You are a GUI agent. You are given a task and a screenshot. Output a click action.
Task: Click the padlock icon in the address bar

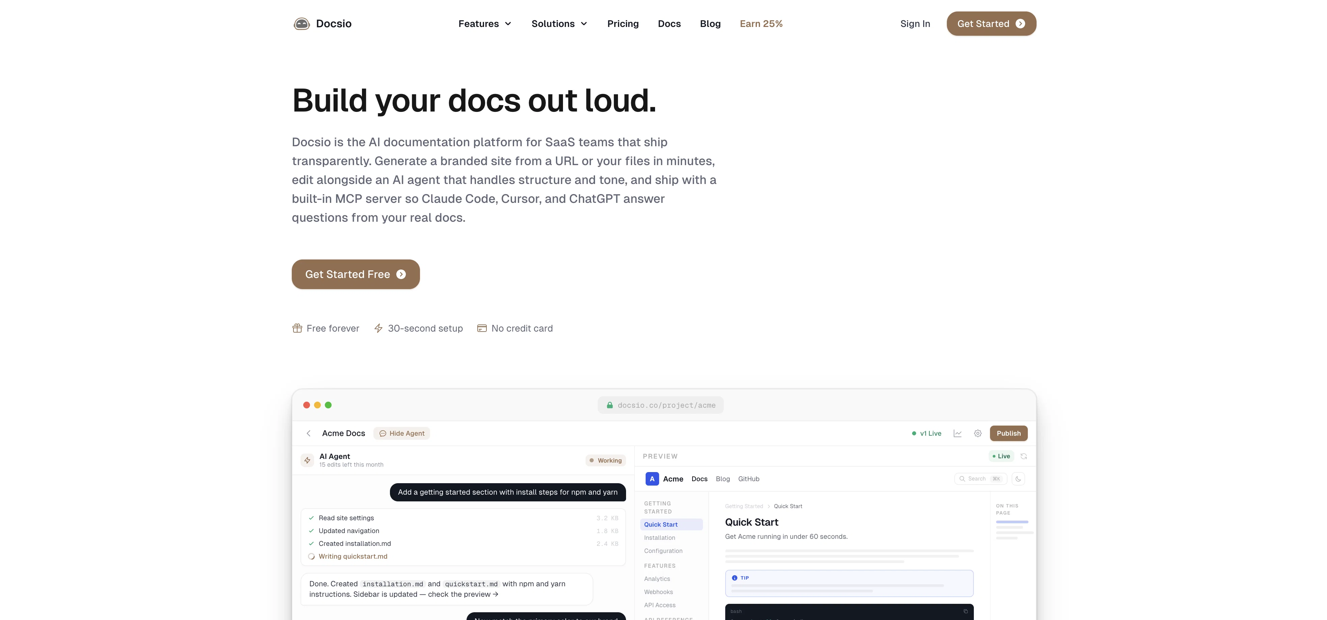coord(610,405)
